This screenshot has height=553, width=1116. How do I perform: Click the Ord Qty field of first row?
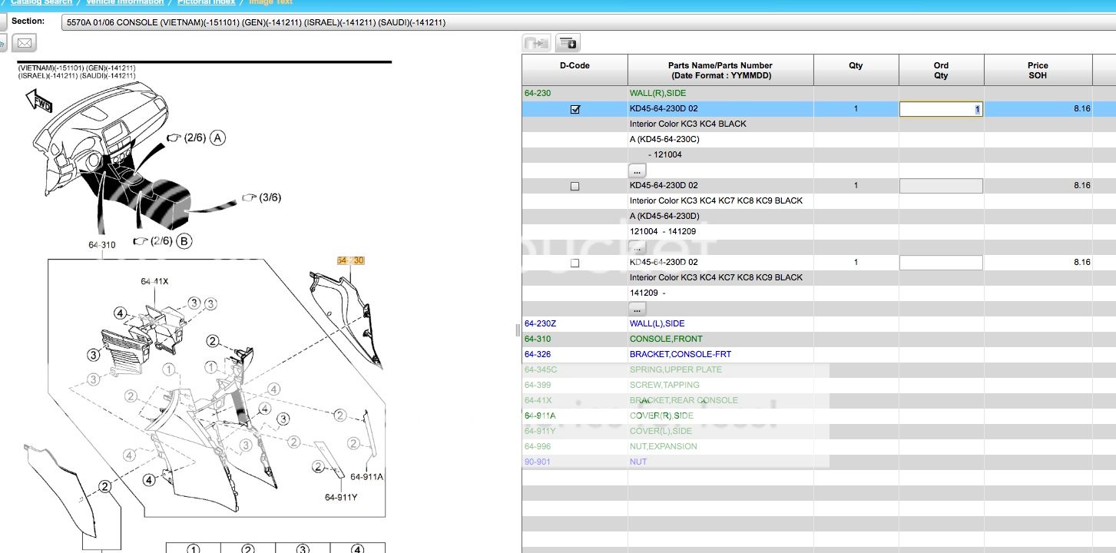941,109
